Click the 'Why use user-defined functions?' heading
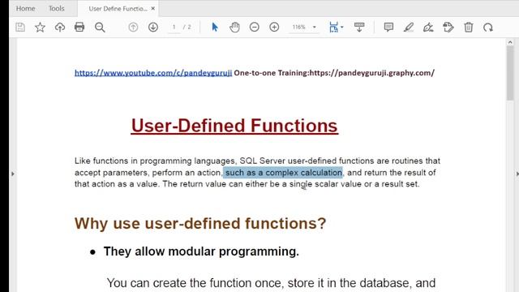The width and height of the screenshot is (519, 292). pyautogui.click(x=200, y=224)
